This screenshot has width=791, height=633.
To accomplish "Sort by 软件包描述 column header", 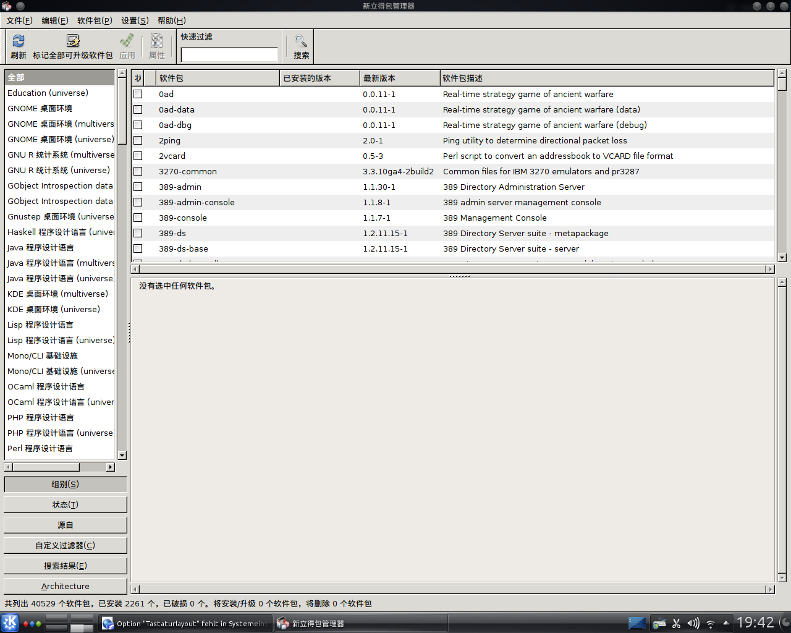I will 607,78.
